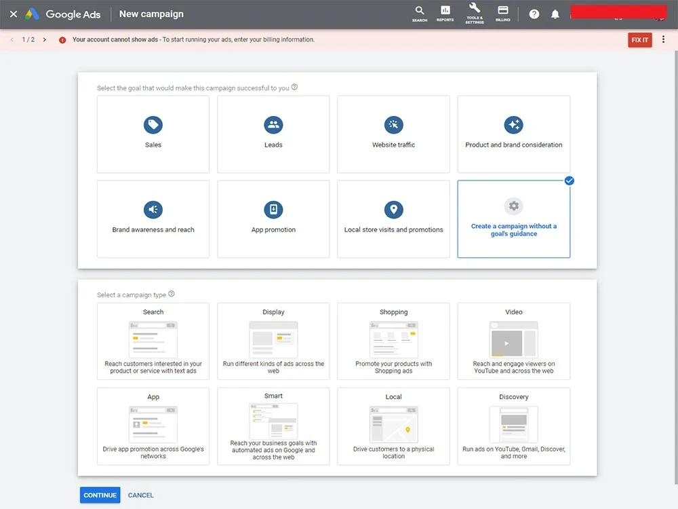Select App promotion goal phone icon
The height and width of the screenshot is (509, 678).
click(x=273, y=210)
